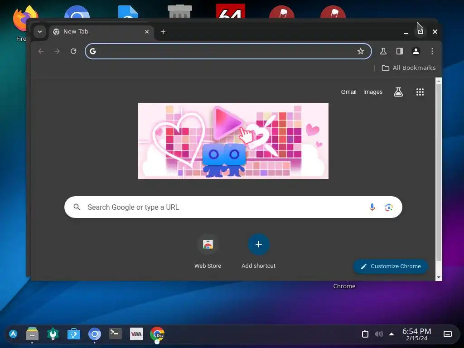Open a new tab with plus button
464x348 pixels.
[163, 32]
